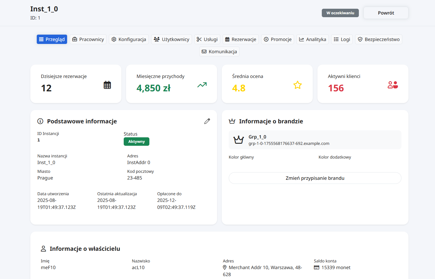This screenshot has width=435, height=279.
Task: Click the Aktywny status badge
Action: coord(137,142)
